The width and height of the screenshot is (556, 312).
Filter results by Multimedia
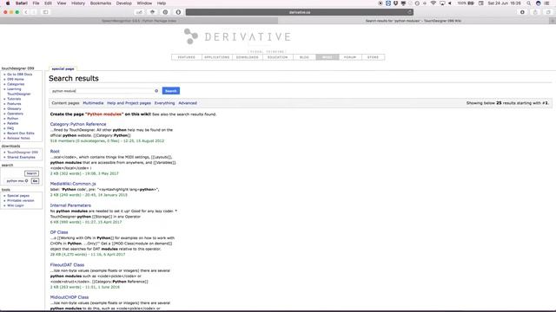93,103
